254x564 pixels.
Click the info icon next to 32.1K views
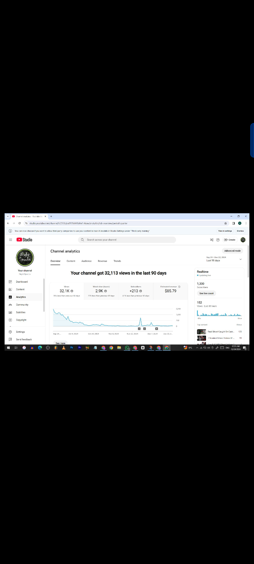pos(72,291)
